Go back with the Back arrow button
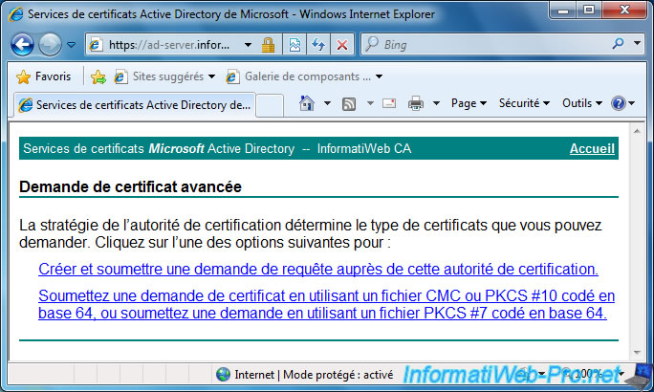Screen dimensions: 654x392 [x=22, y=44]
